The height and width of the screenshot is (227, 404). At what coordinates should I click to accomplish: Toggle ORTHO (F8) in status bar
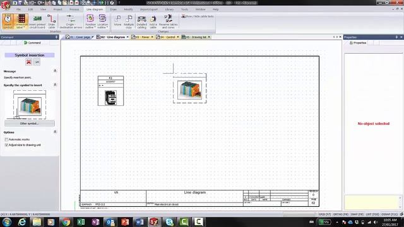pos(341,214)
